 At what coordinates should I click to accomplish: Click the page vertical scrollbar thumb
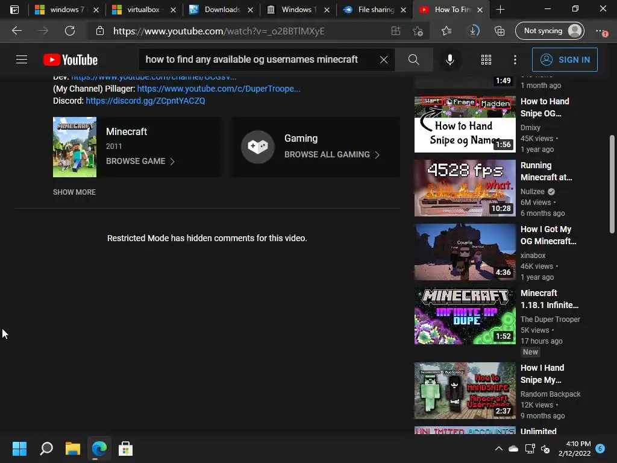point(612,184)
